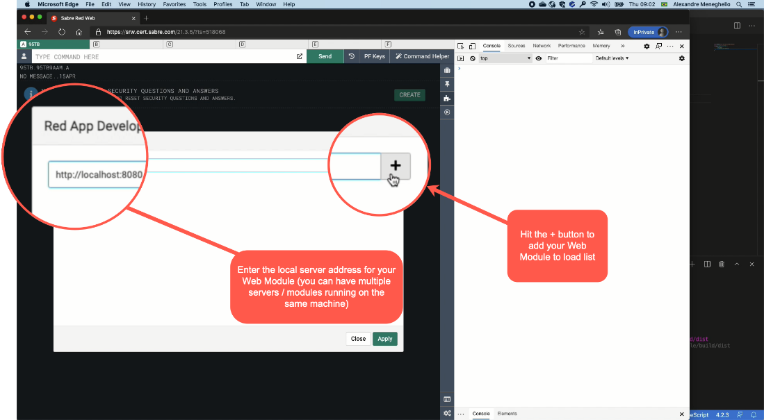
Task: Toggle device emulation in DevTools
Action: point(472,46)
